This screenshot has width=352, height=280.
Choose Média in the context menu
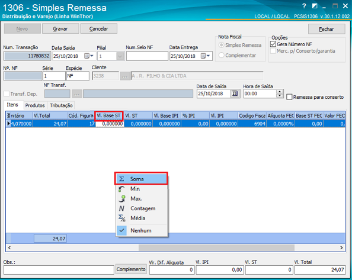click(x=141, y=218)
